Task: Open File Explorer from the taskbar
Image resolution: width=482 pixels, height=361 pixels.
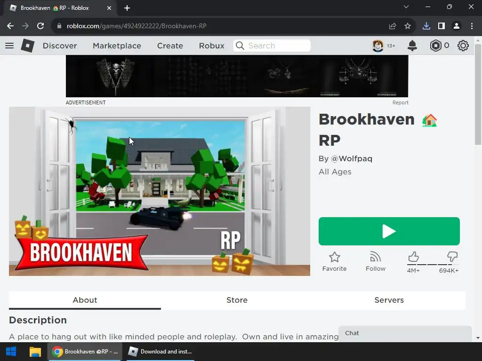Action: tap(35, 352)
